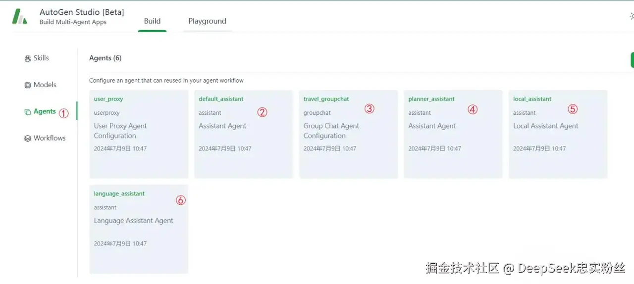
Task: Click "Group Chat Agent Configuration" description
Action: pyautogui.click(x=331, y=131)
